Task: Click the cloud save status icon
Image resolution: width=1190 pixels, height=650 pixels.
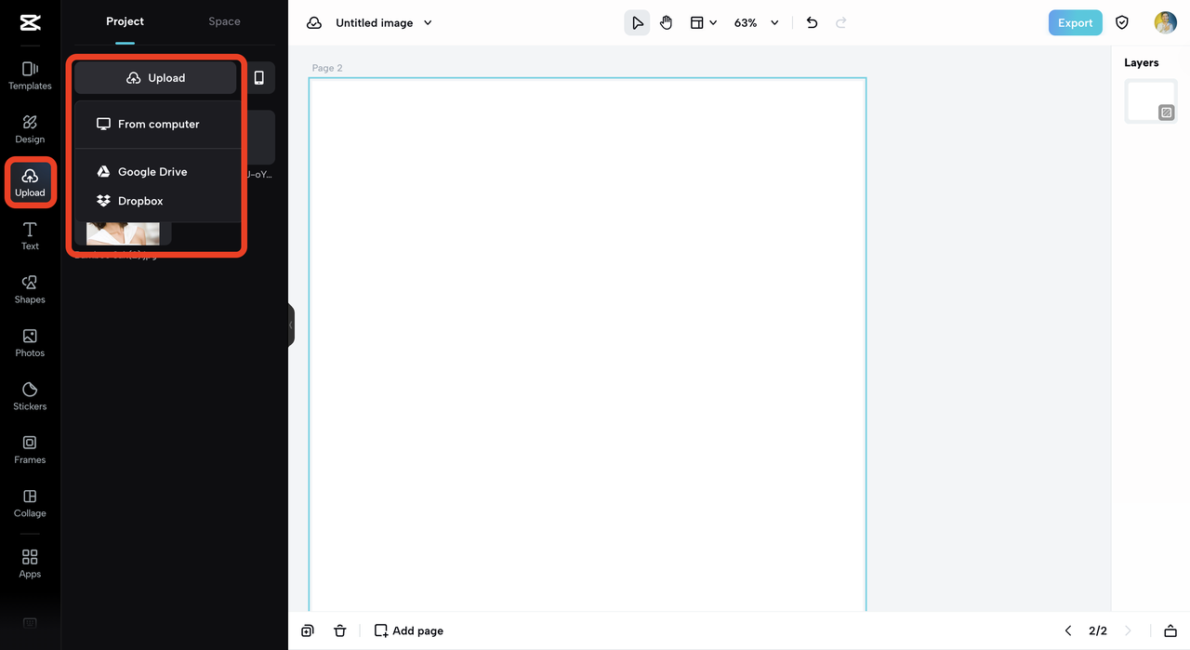Action: (314, 23)
